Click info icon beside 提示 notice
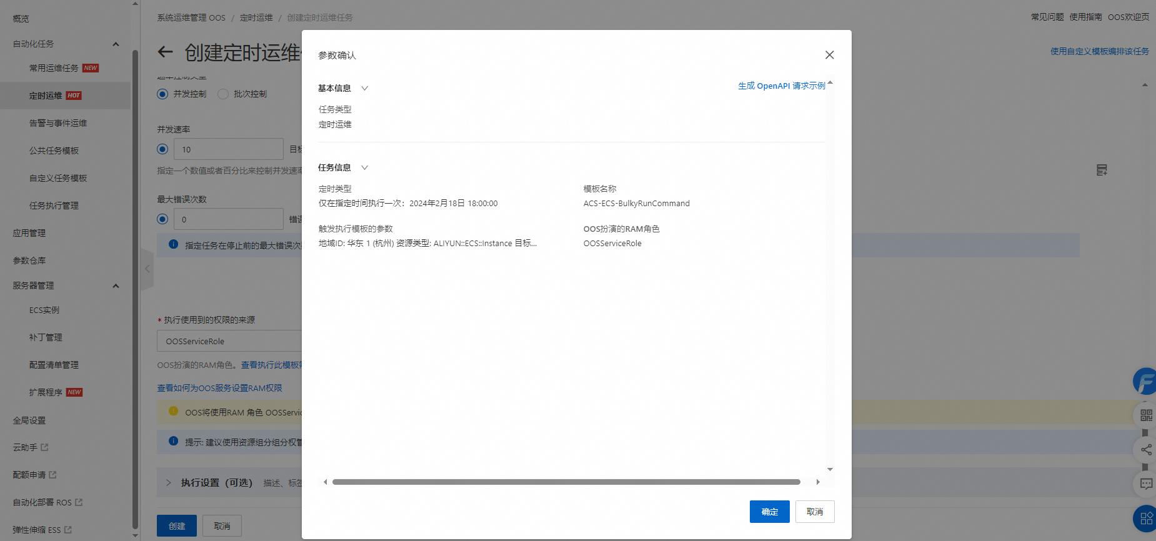This screenshot has height=541, width=1156. (x=174, y=441)
